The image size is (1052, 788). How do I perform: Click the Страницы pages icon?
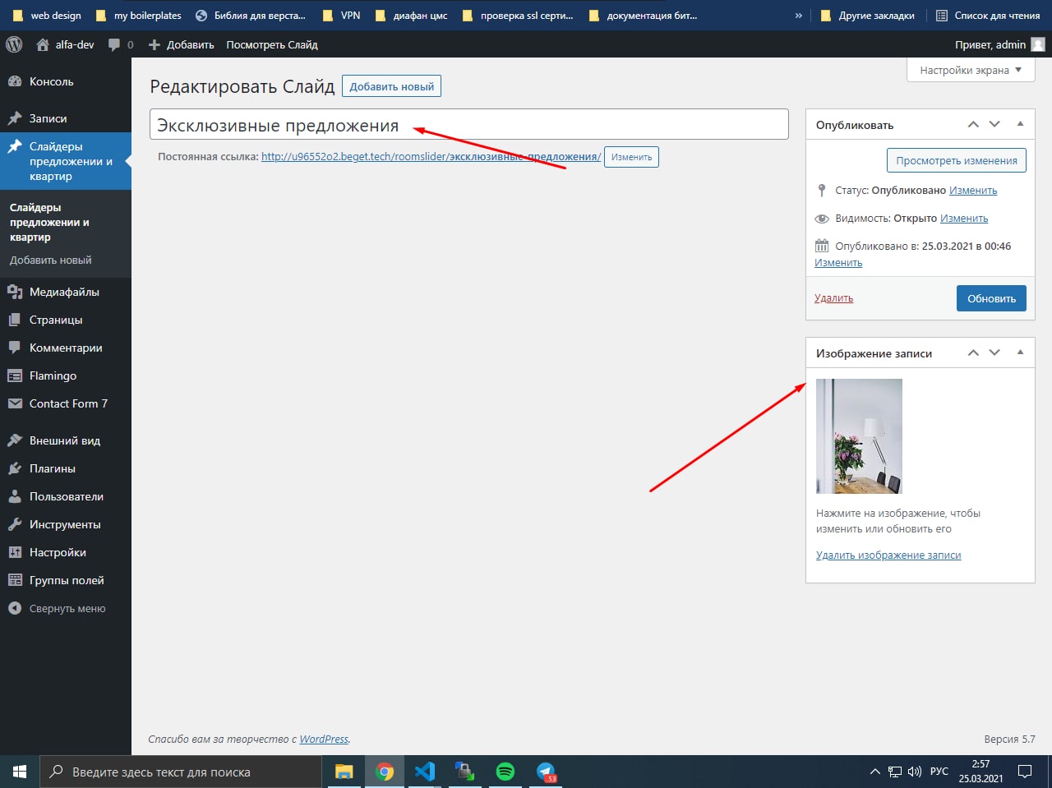point(15,320)
